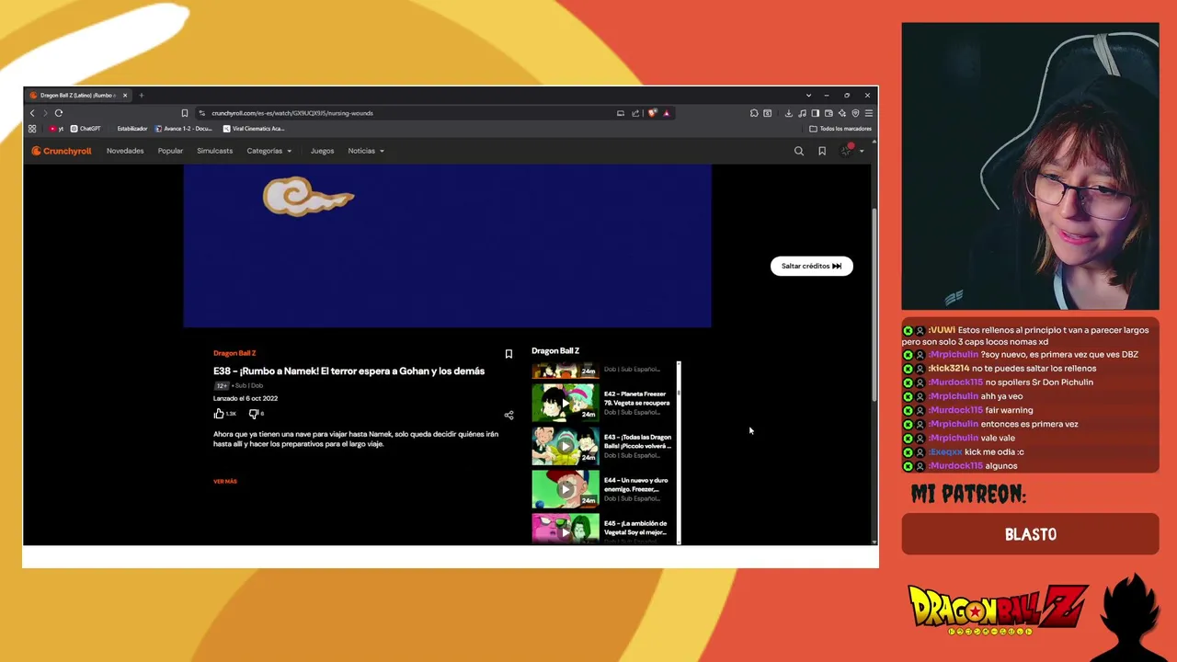The image size is (1177, 662).
Task: Click the Crunchyroll logo in the site header
Action: [x=62, y=151]
